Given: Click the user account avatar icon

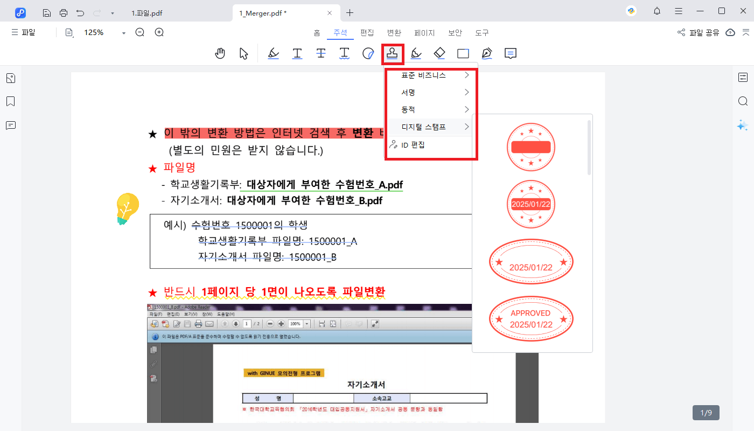Looking at the screenshot, I should point(631,11).
